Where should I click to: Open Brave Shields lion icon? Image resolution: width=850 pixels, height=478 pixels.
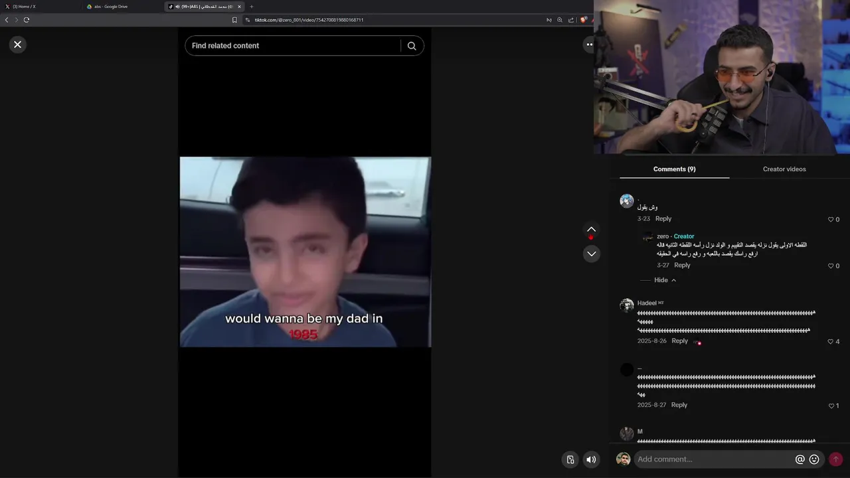click(583, 20)
